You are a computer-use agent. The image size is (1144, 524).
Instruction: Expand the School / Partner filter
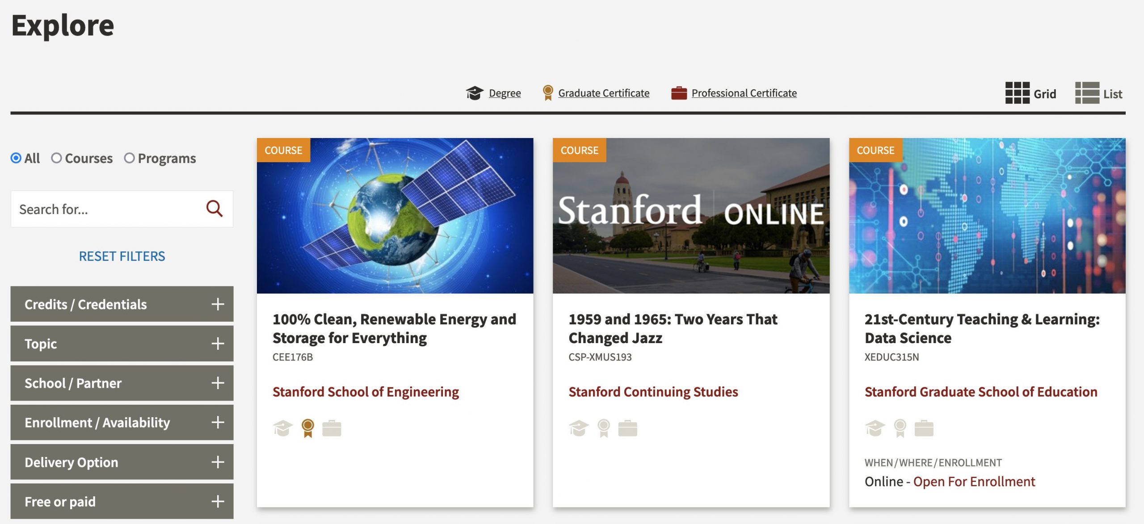pyautogui.click(x=122, y=383)
